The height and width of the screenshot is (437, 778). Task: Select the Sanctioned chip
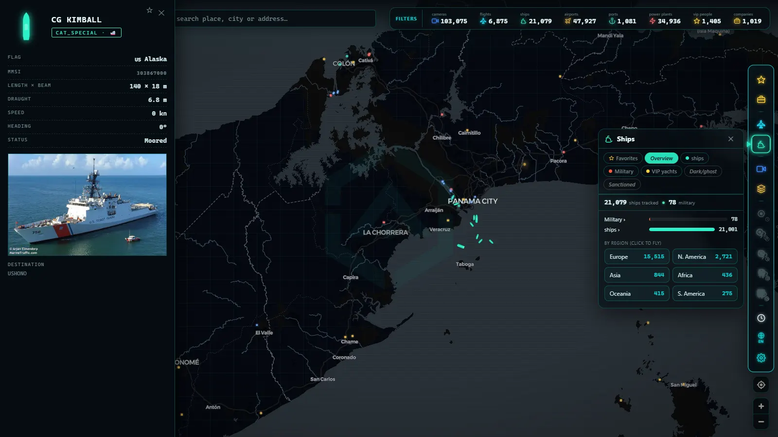pos(622,185)
